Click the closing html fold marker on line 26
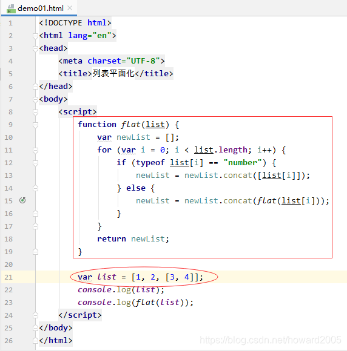The width and height of the screenshot is (347, 351). [x=35, y=341]
